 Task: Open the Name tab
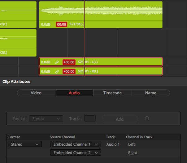coord(151,93)
